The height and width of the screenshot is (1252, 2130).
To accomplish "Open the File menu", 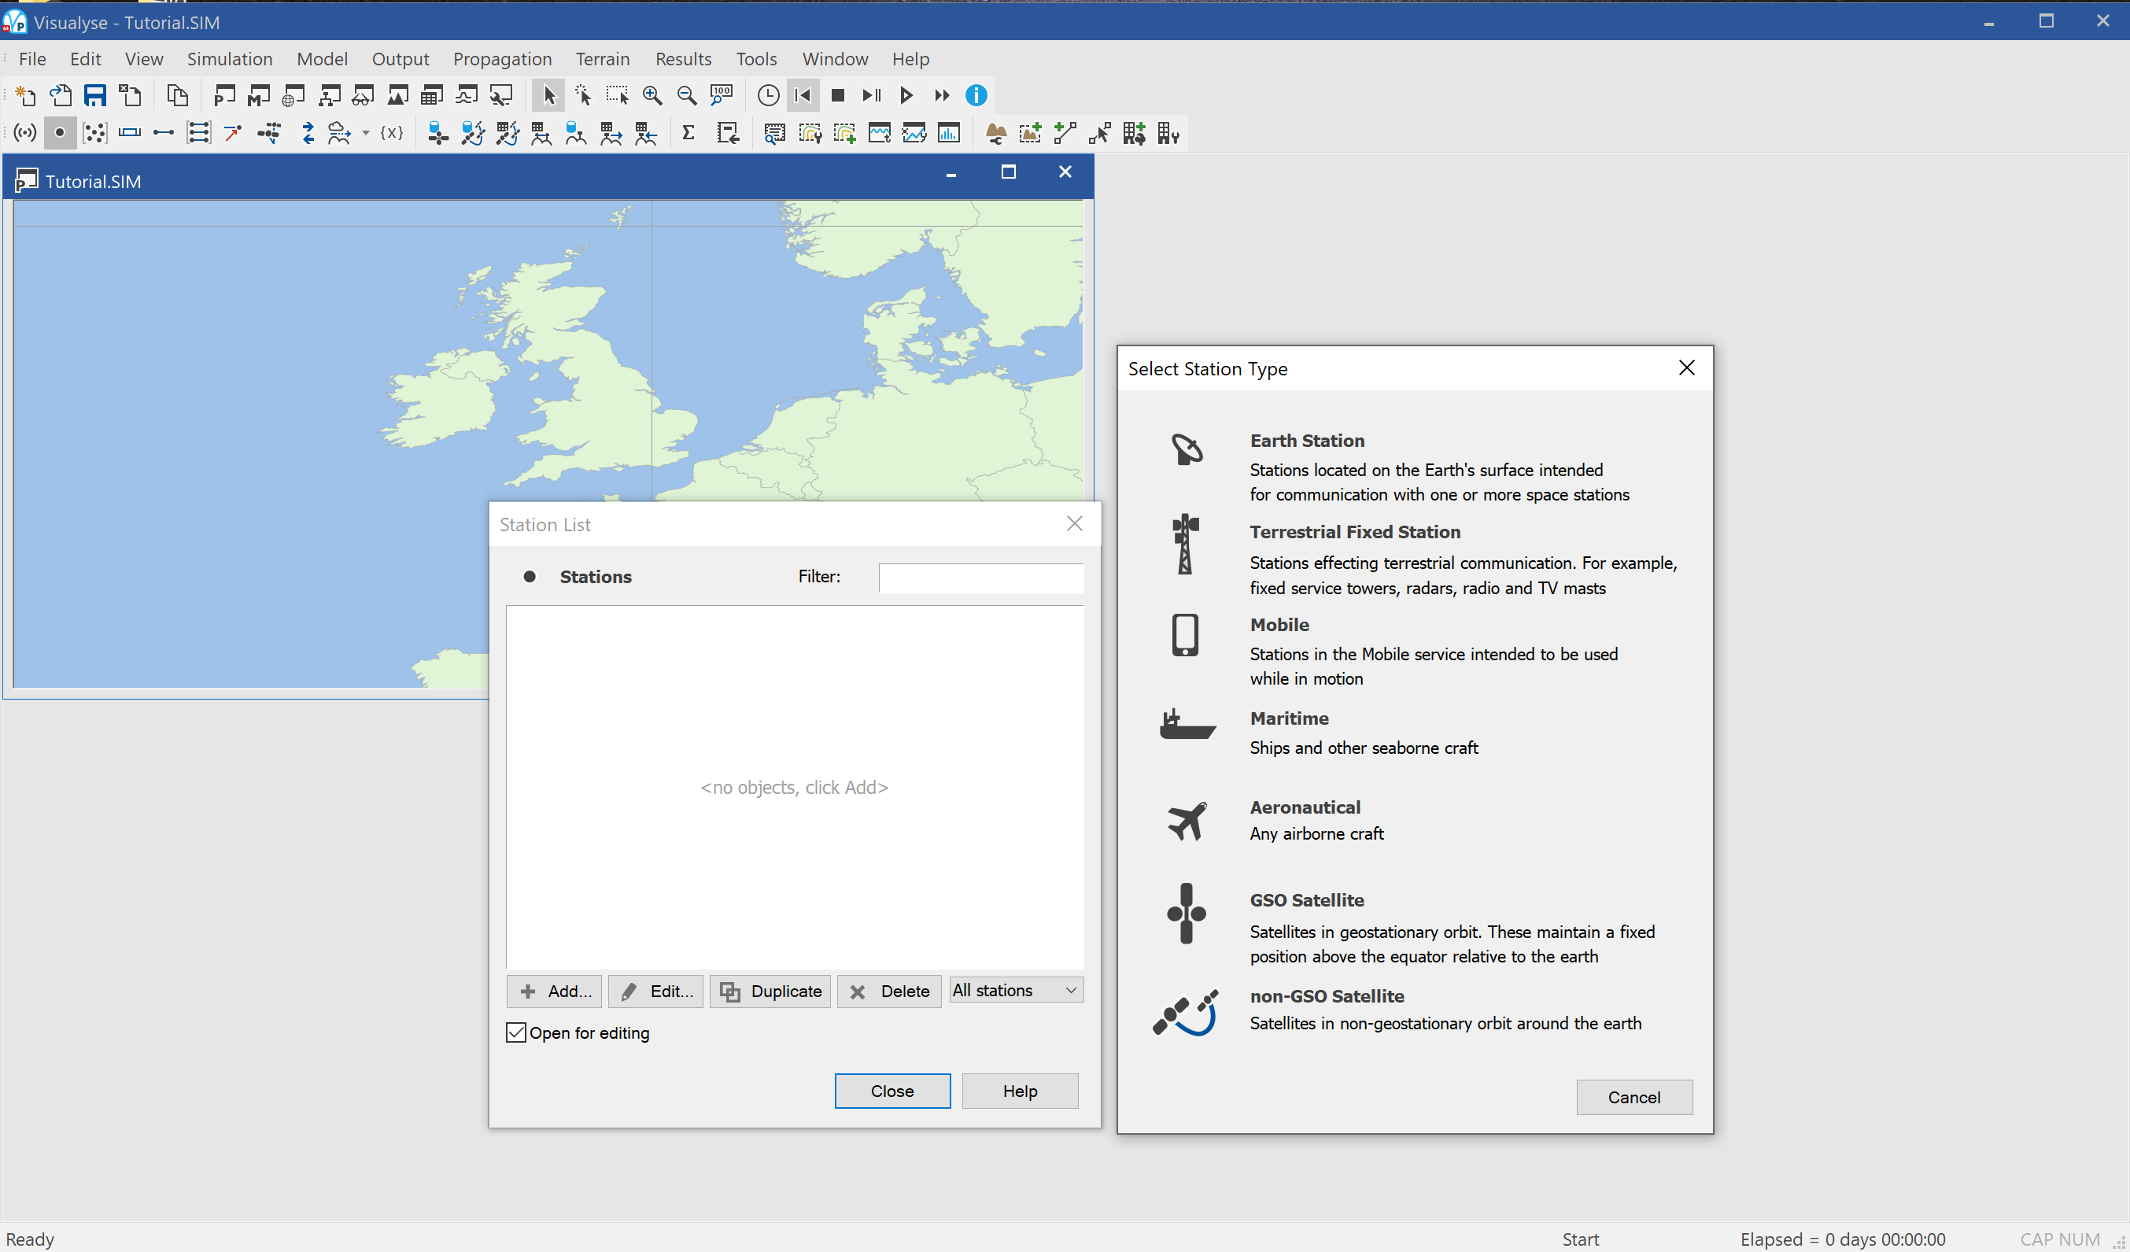I will pyautogui.click(x=32, y=59).
